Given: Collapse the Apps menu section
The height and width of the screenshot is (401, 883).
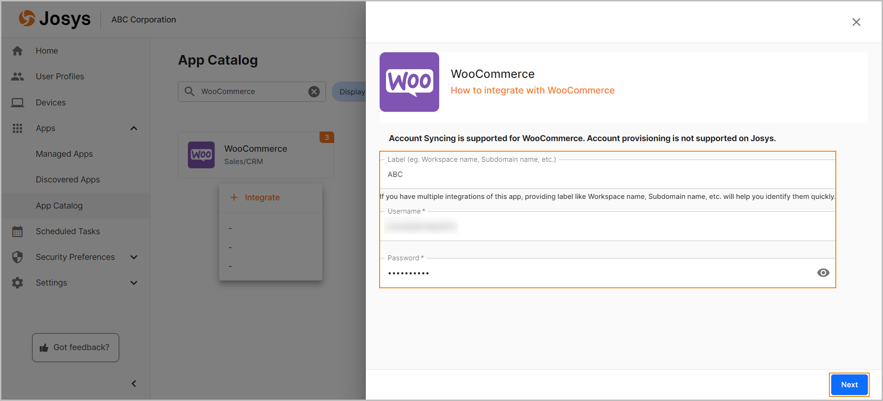Looking at the screenshot, I should coord(134,128).
